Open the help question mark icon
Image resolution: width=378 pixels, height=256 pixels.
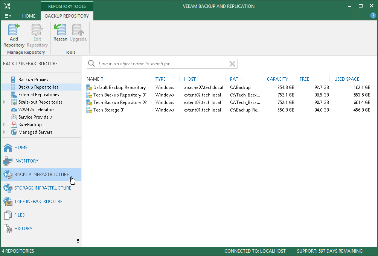(373, 16)
